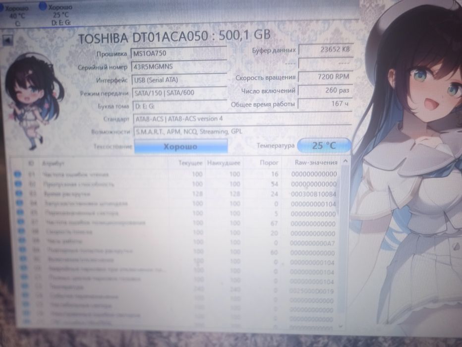
Task: Click the TOSHIBA DT01ACA050 model title
Action: [174, 37]
